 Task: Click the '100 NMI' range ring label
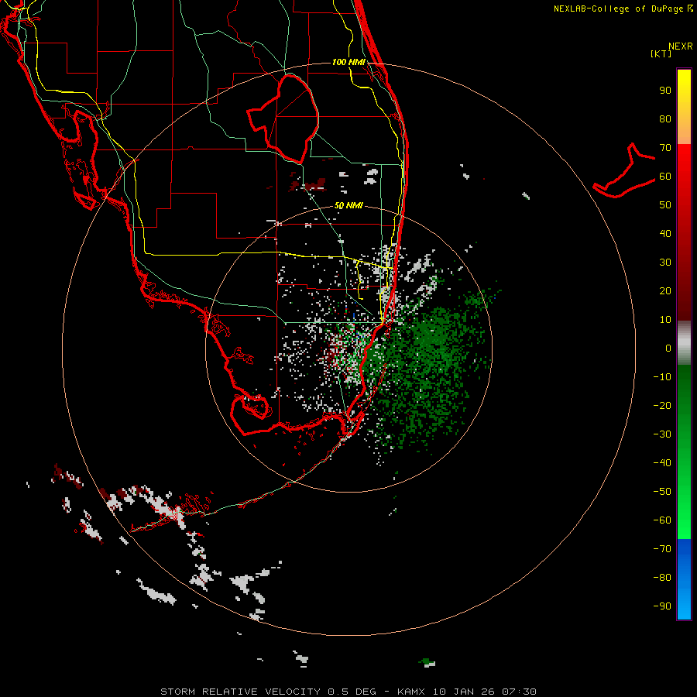coord(348,62)
